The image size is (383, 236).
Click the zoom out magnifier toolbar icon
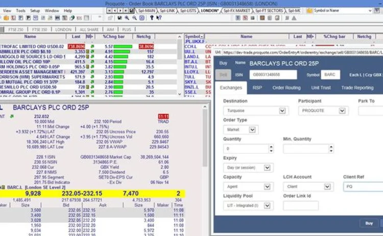[134, 18]
